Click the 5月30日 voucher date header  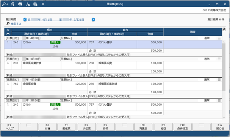[23, 100]
